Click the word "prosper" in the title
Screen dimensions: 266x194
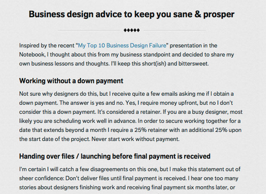point(219,15)
